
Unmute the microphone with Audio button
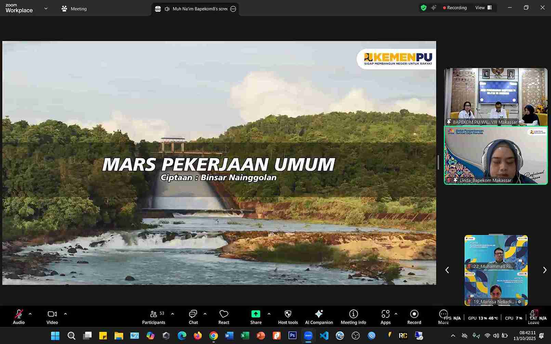click(19, 317)
